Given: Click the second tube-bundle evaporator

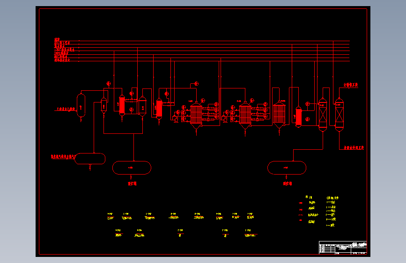Looking at the screenshot, I should pos(245,116).
